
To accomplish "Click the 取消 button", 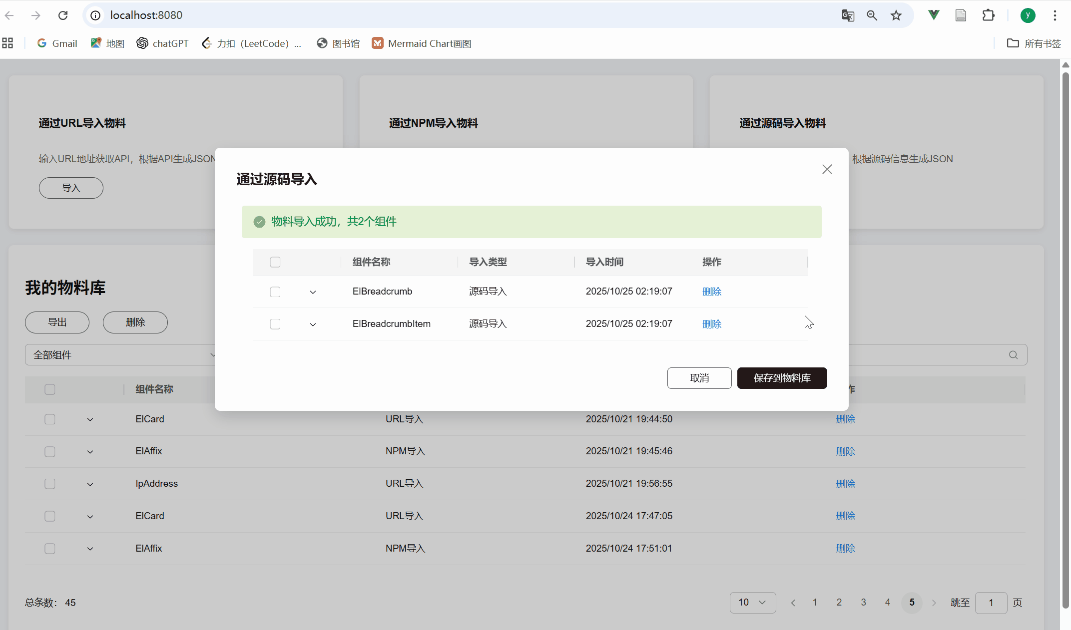I will [x=699, y=378].
